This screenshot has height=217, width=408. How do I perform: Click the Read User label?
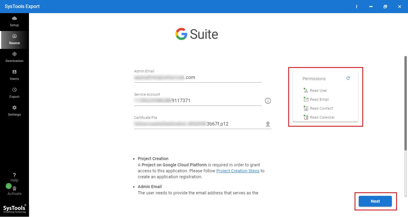tap(318, 91)
